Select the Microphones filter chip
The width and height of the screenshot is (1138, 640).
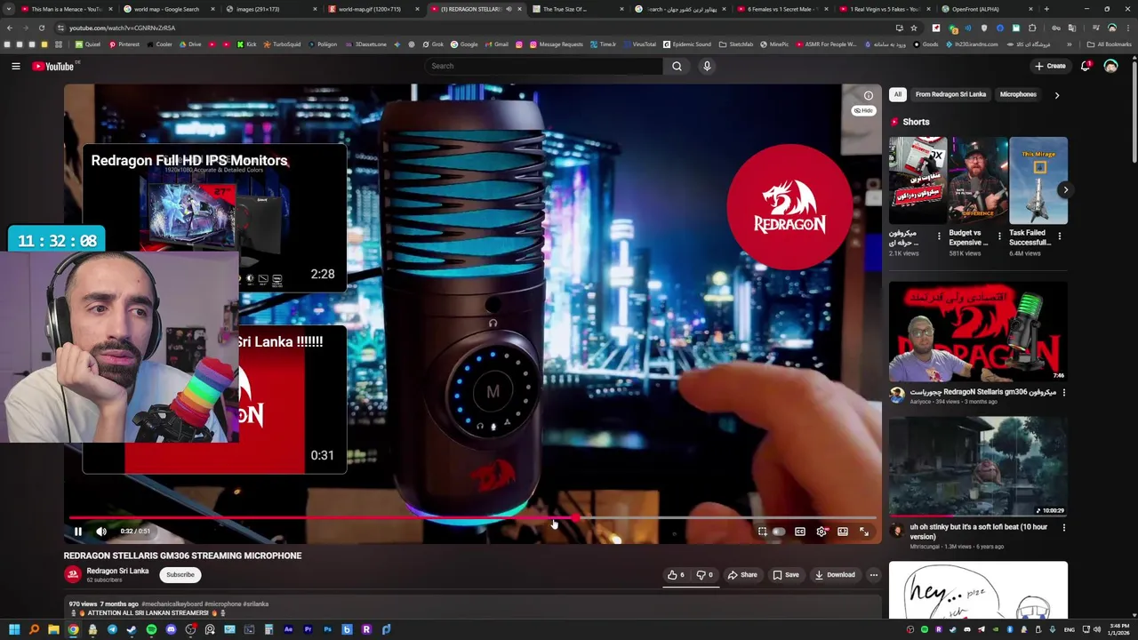(x=1018, y=94)
